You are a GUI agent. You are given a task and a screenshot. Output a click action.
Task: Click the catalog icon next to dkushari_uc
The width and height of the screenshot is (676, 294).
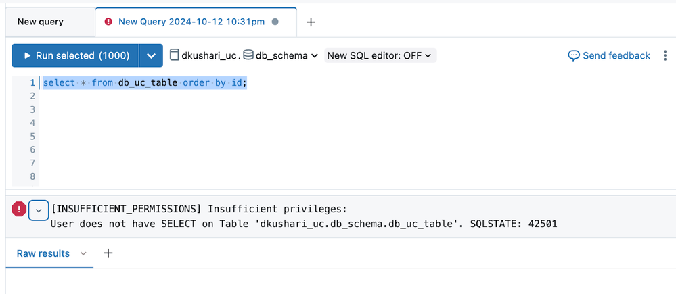(x=175, y=55)
